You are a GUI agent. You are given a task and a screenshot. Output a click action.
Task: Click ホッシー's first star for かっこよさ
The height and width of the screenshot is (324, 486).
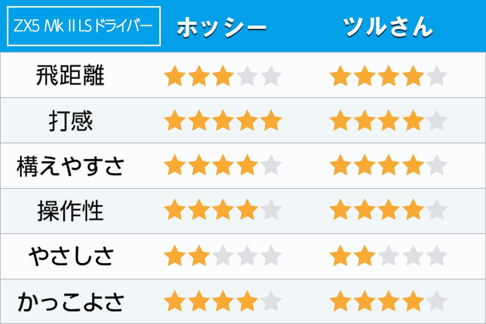(175, 302)
